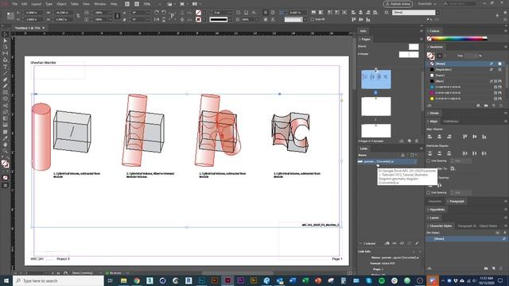Open the Hyperlinks panel tab

[437, 210]
